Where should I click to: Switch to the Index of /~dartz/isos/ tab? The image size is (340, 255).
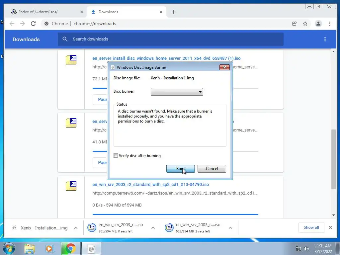coord(46,12)
